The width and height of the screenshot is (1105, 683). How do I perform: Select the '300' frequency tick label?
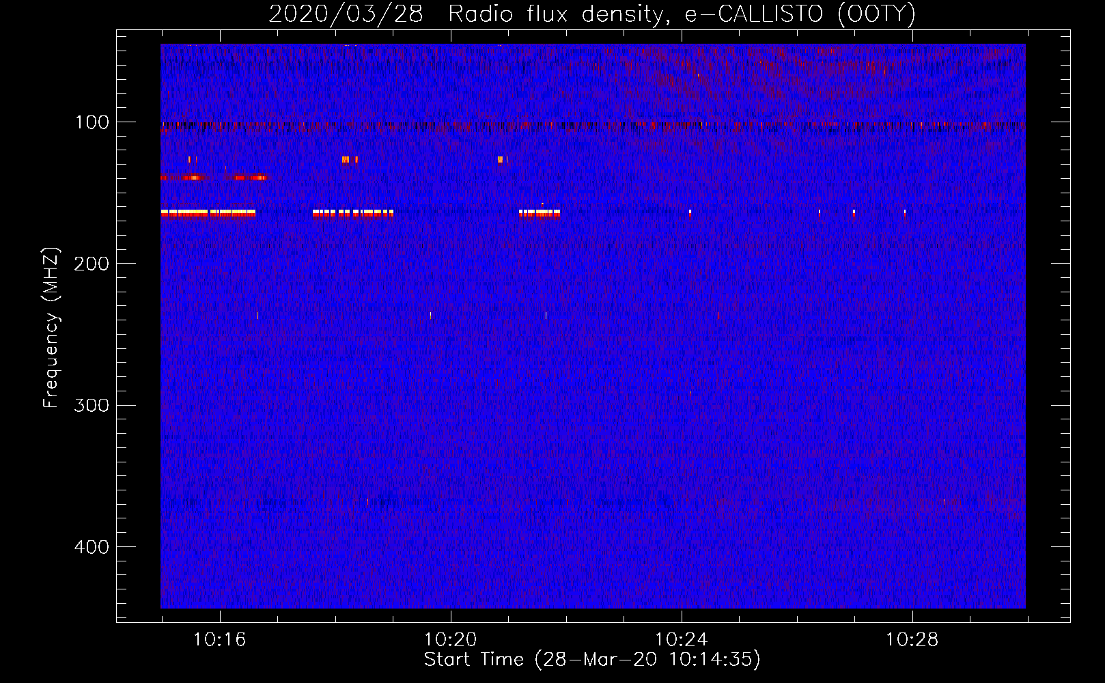tap(92, 406)
